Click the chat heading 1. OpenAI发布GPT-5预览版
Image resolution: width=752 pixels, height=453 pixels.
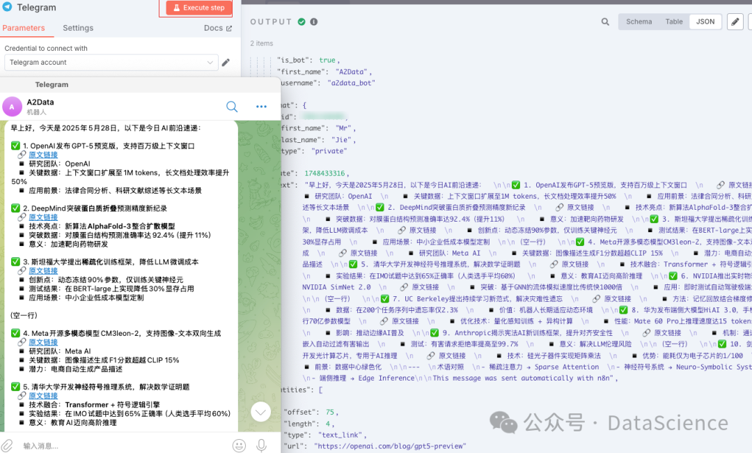pyautogui.click(x=109, y=146)
